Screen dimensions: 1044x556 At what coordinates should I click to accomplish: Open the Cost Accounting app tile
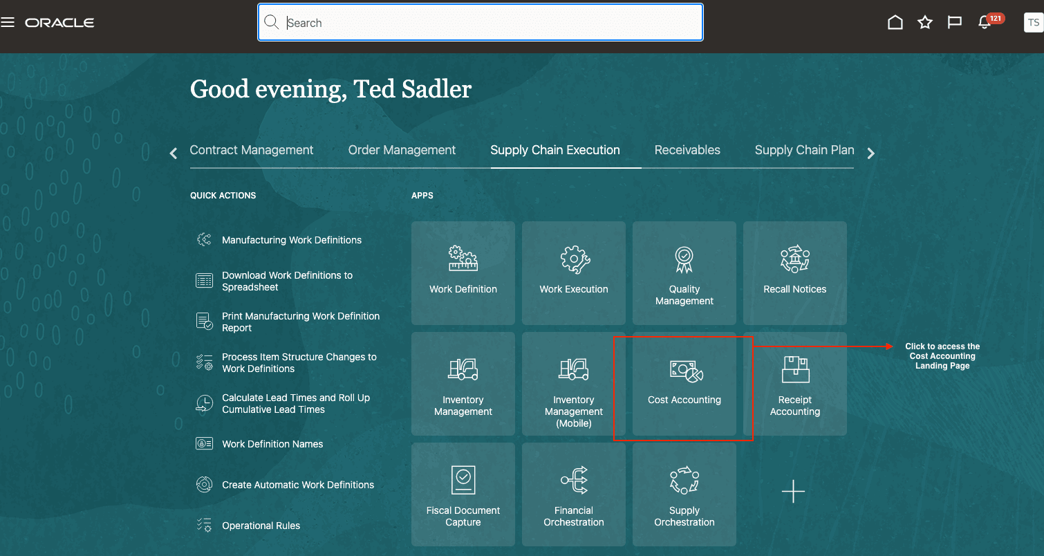(684, 384)
